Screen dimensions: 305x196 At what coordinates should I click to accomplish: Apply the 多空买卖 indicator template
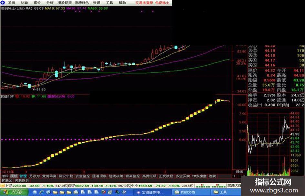click(183, 176)
